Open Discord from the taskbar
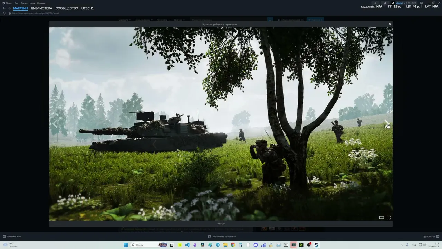This screenshot has width=442, height=249. [x=256, y=245]
